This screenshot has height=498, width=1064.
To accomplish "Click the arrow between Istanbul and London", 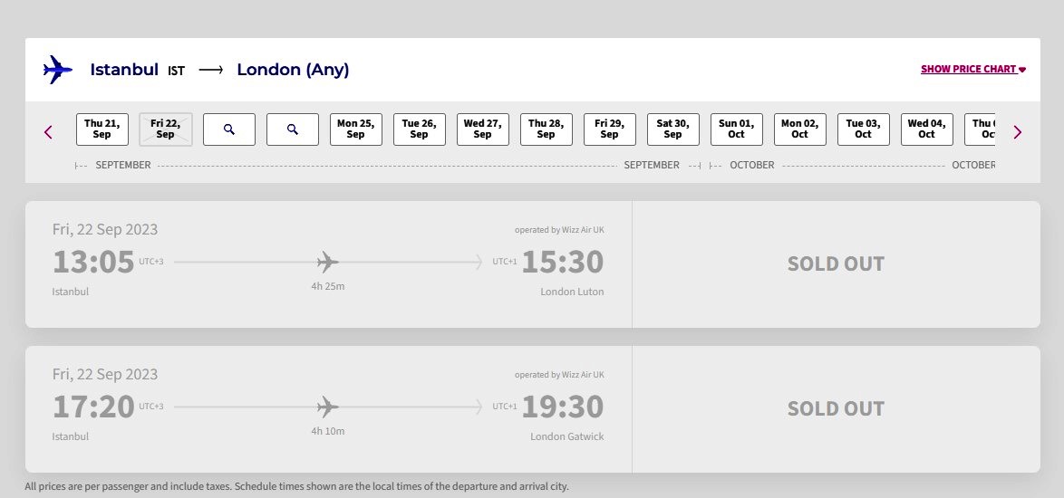I will click(211, 70).
